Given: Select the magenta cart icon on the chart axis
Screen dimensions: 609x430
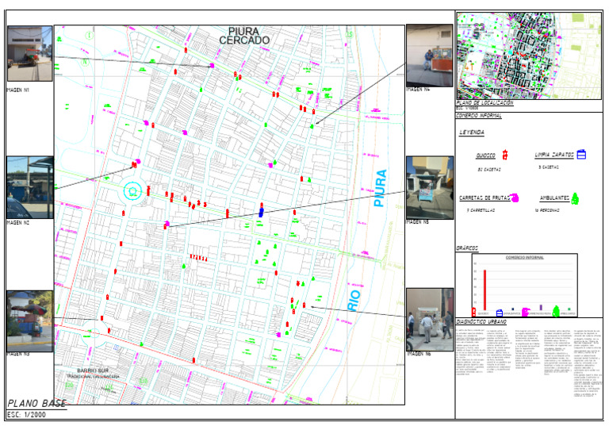Looking at the screenshot, I should pos(525,313).
